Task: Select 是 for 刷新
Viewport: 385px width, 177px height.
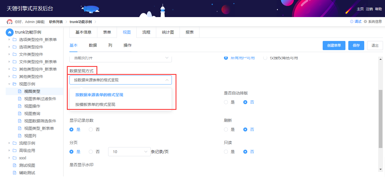Action: [226, 129]
